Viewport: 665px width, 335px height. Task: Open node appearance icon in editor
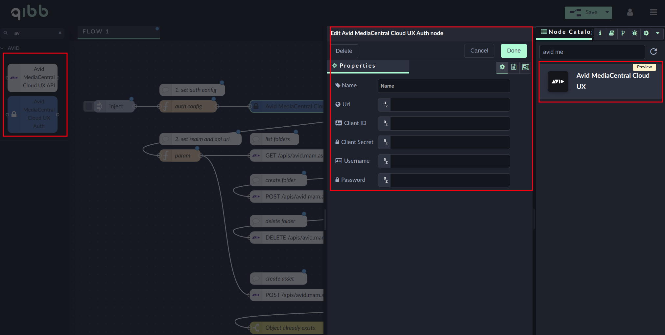pos(525,67)
